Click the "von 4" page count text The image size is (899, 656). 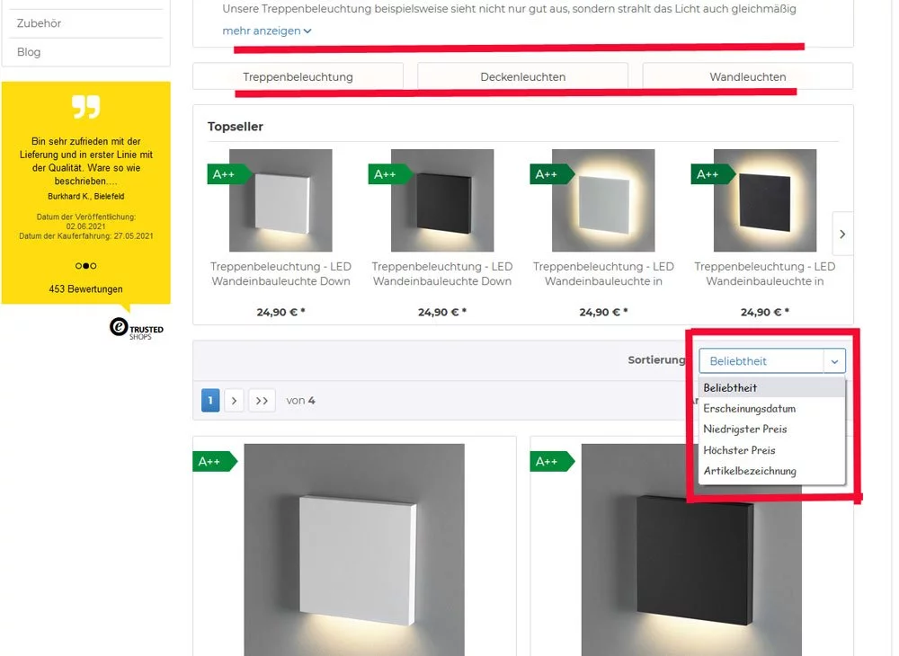coord(300,401)
